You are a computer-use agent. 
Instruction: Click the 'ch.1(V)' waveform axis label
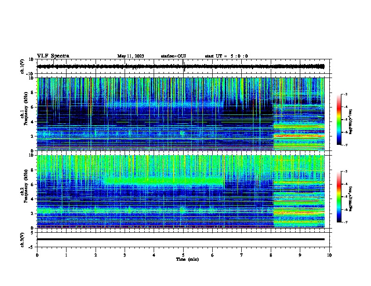coord(22,66)
